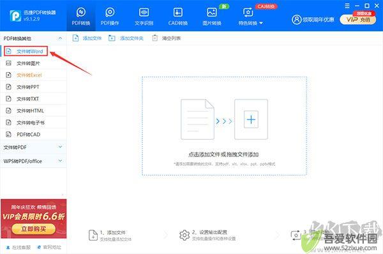Open 领取周年优惠 link
Screen dimensions: 383x254
pos(319,20)
